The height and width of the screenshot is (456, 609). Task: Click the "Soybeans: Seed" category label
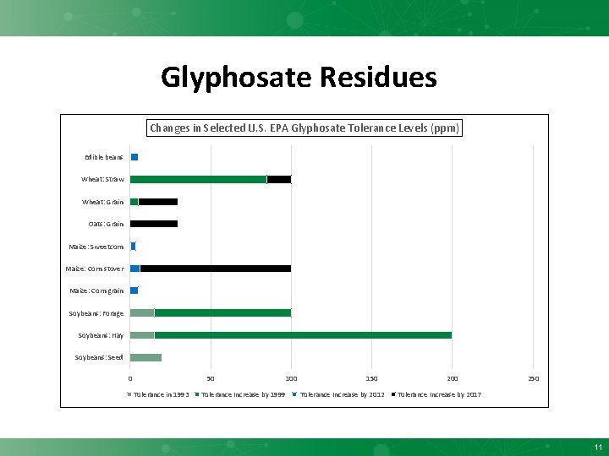coord(99,357)
